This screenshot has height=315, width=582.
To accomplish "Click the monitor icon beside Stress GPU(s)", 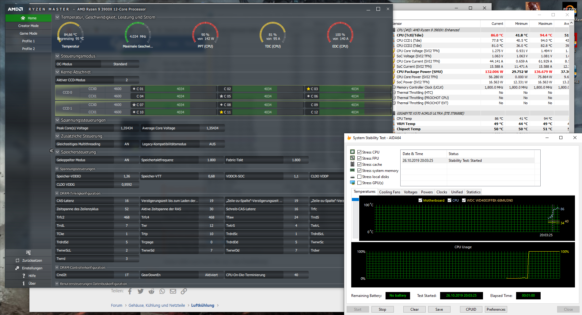I will 352,183.
